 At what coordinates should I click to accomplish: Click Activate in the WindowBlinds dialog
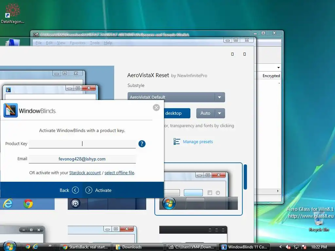[x=98, y=190]
